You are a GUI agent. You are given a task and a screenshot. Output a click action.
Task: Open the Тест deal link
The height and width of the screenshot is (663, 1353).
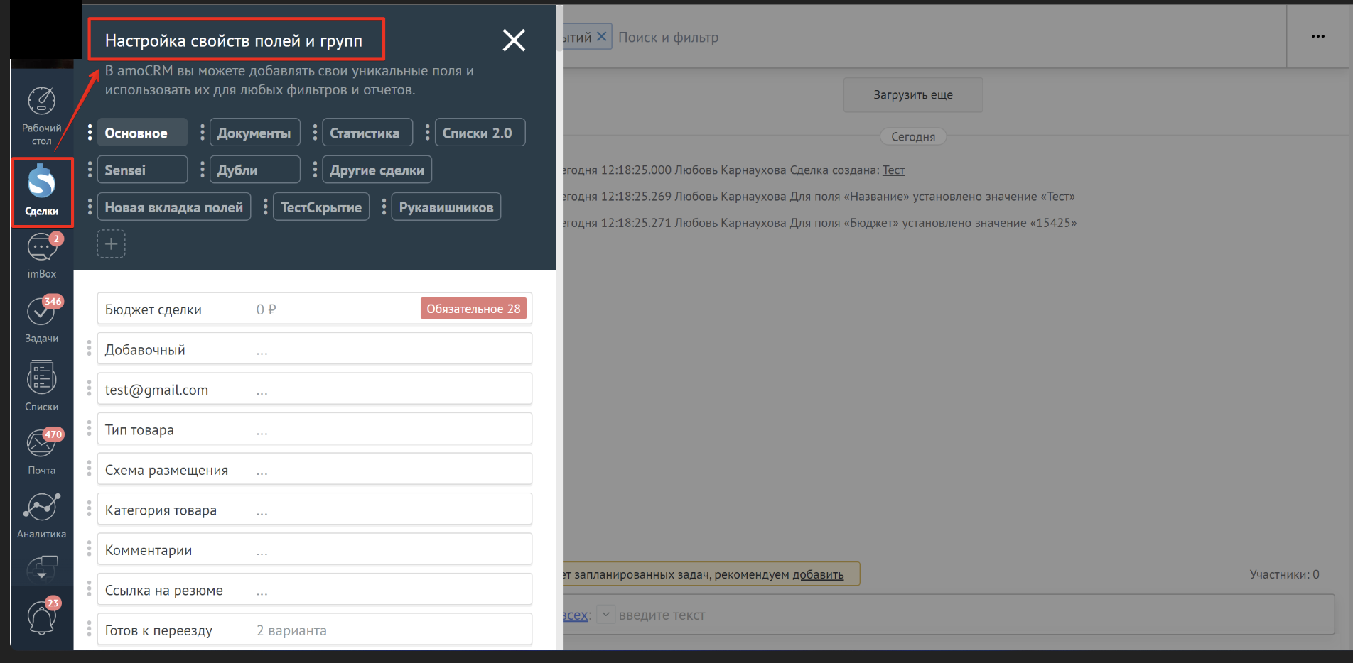(893, 170)
